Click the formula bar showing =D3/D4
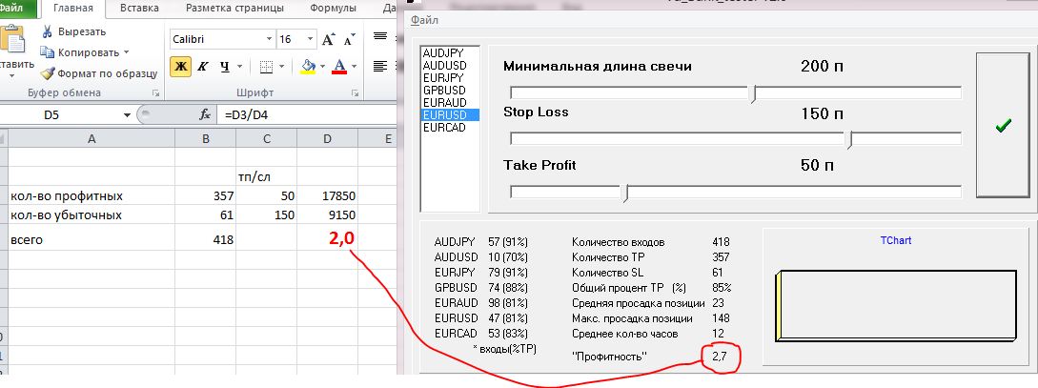The image size is (1038, 388). [308, 115]
